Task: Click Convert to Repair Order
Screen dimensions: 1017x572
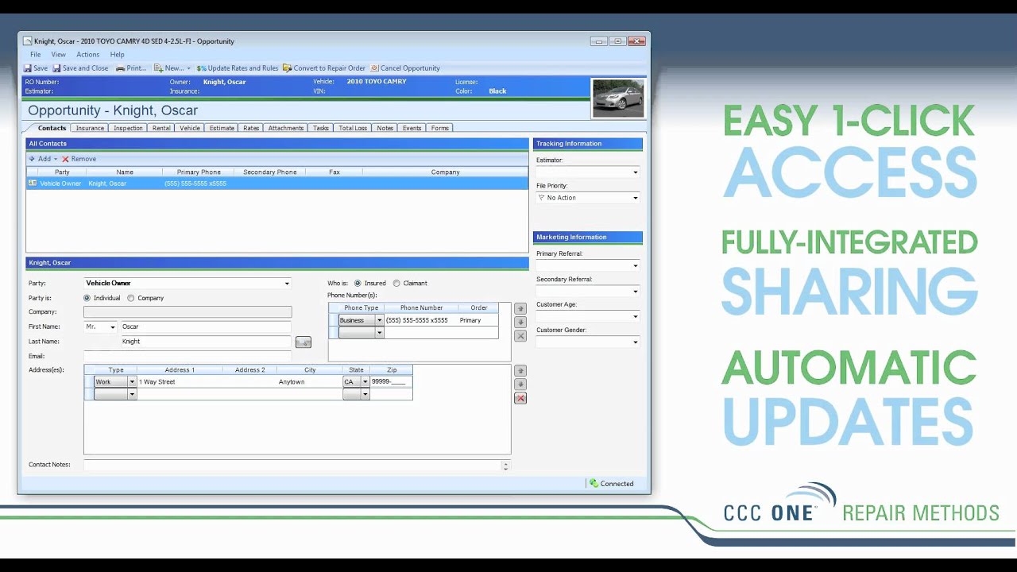Action: pyautogui.click(x=324, y=68)
